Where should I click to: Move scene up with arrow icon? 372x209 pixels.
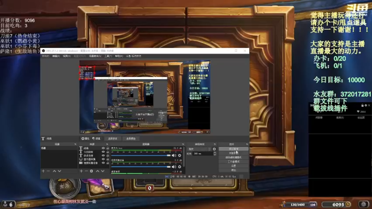tap(54, 171)
